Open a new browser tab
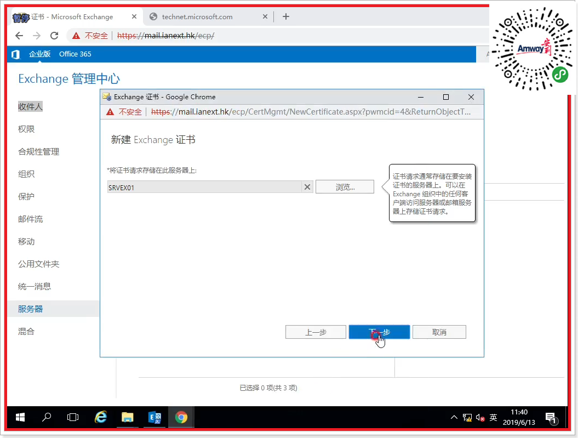Image resolution: width=578 pixels, height=438 pixels. click(285, 16)
